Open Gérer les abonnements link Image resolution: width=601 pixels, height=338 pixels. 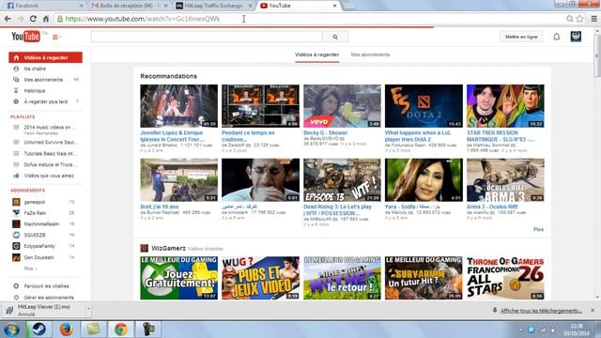click(x=49, y=298)
